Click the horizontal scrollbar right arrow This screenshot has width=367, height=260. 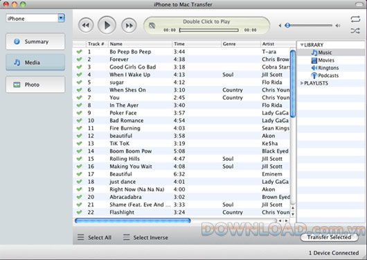pyautogui.click(x=286, y=220)
